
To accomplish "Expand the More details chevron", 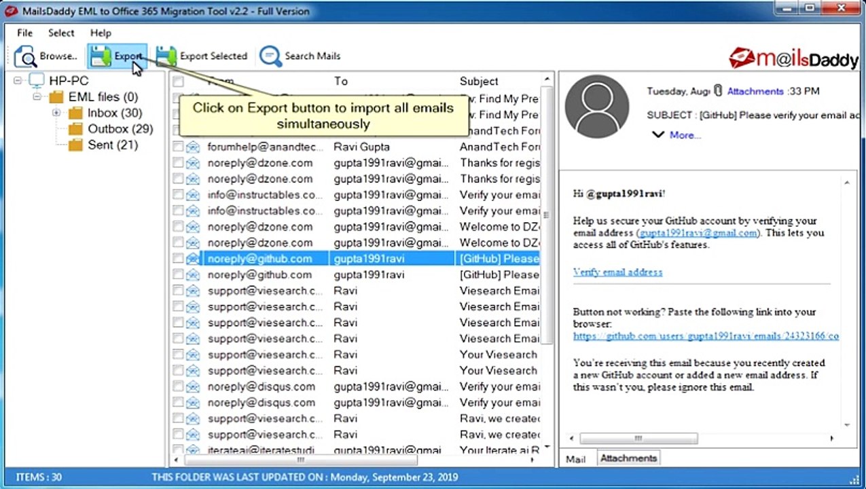I will click(657, 134).
